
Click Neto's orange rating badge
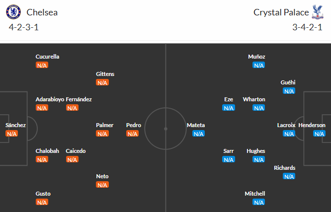102,185
